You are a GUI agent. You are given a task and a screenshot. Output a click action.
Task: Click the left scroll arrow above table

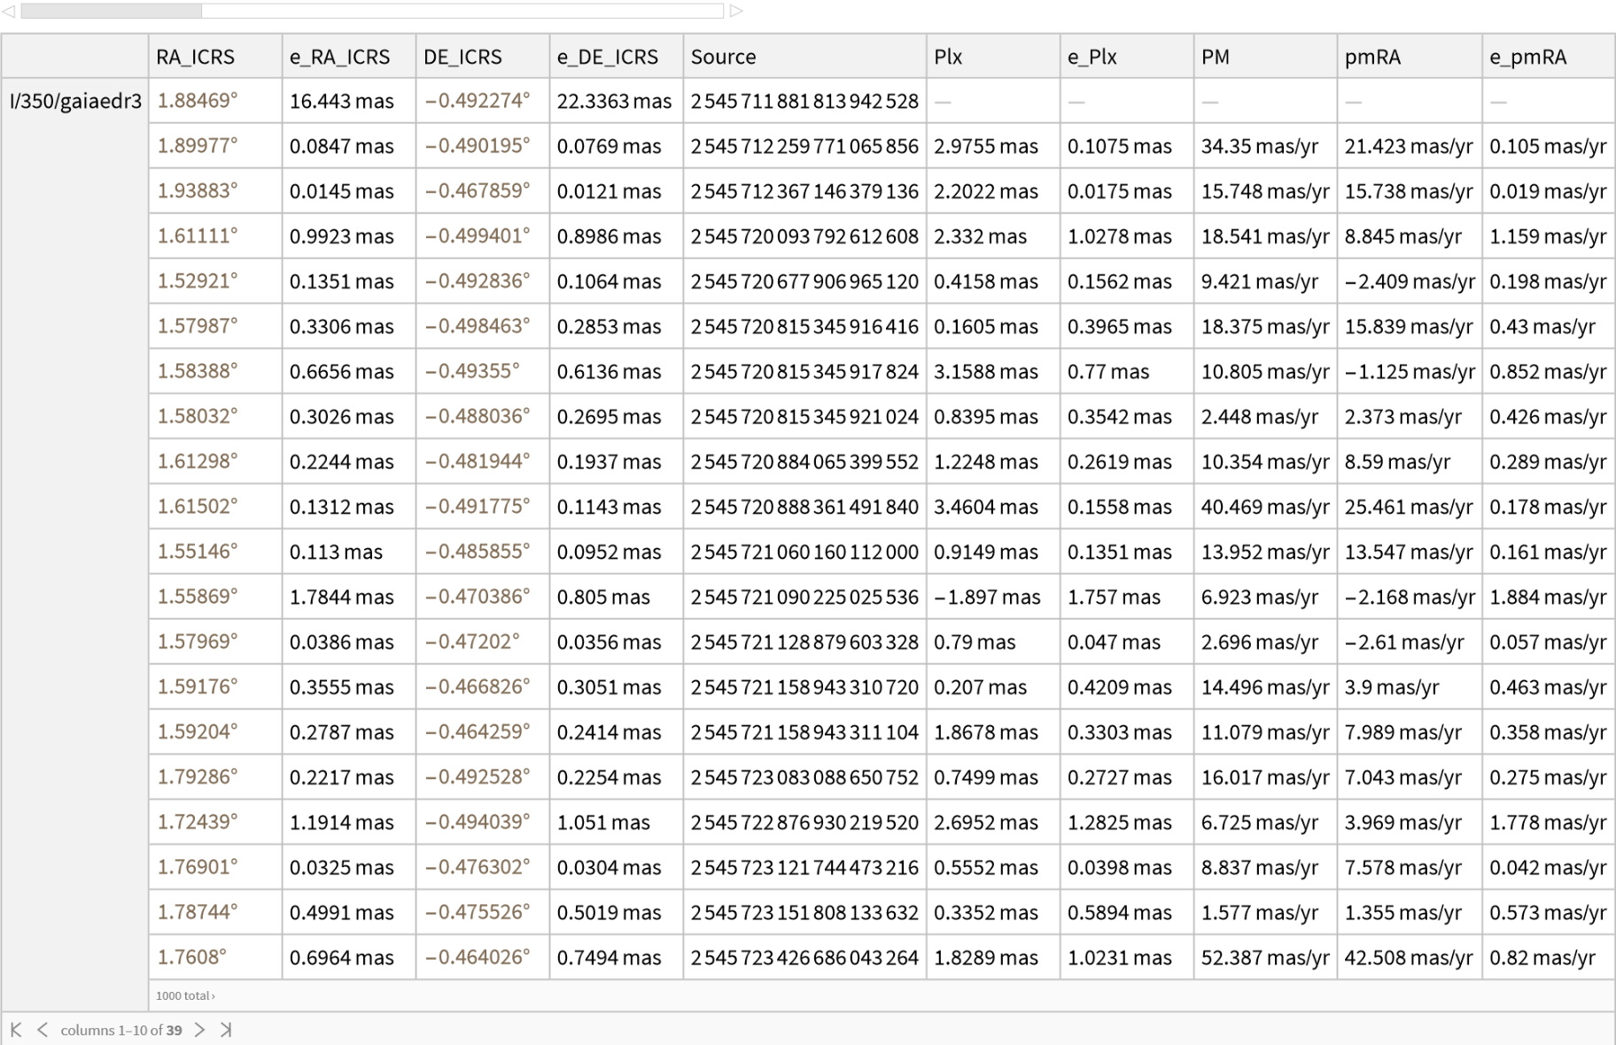9,12
